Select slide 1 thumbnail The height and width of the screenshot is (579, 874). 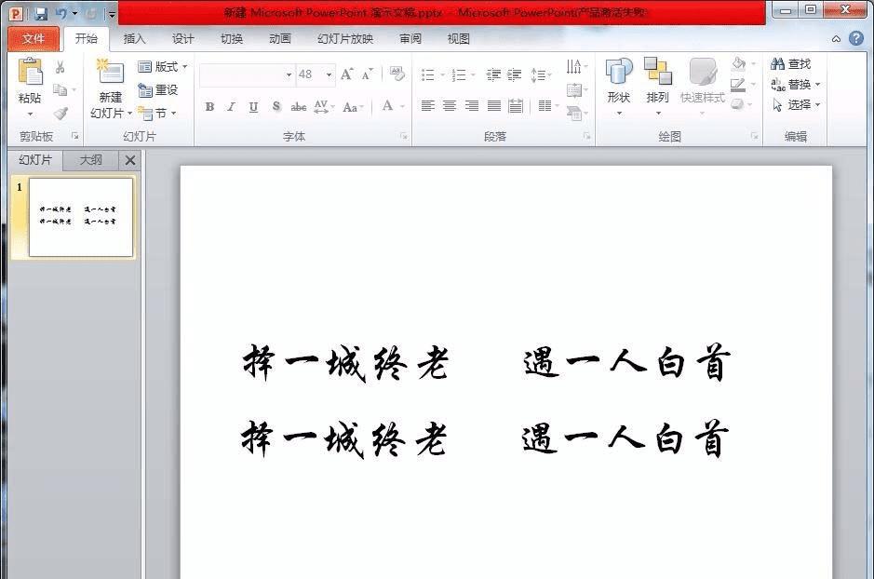coord(81,217)
